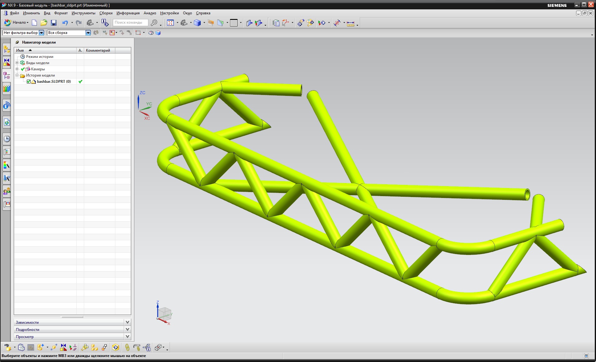The height and width of the screenshot is (362, 596).
Task: Open the History clock sidebar tab
Action: tap(7, 139)
